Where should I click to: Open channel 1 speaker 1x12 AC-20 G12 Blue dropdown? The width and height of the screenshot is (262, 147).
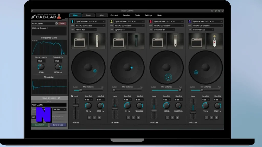(90, 26)
